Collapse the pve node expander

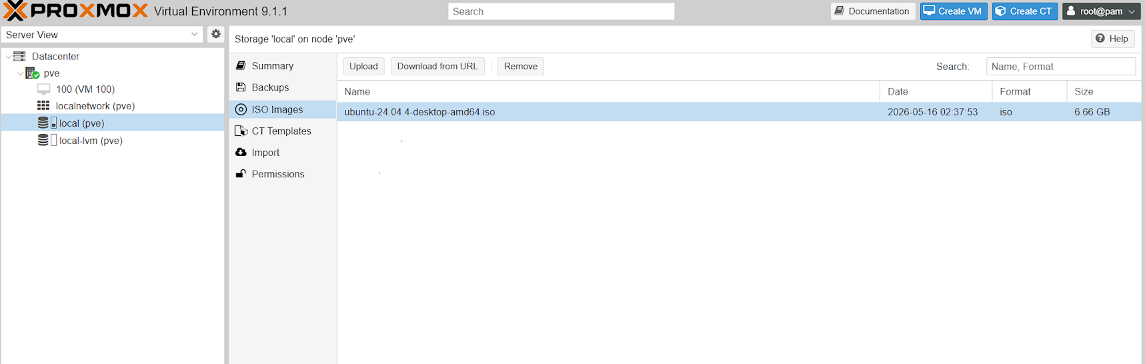(x=20, y=73)
